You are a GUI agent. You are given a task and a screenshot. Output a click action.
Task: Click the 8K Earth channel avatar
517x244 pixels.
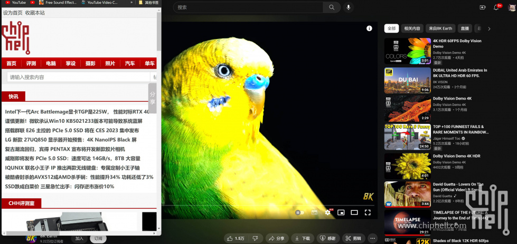click(31, 239)
